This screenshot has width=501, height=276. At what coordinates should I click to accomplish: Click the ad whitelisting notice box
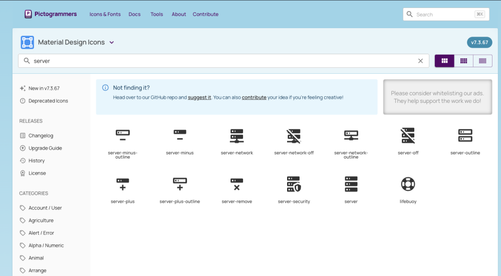point(437,97)
